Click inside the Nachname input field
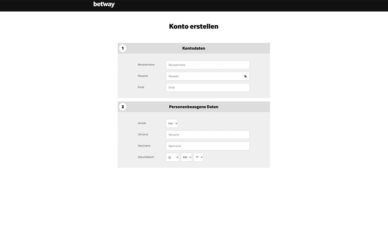The height and width of the screenshot is (246, 388). click(207, 146)
